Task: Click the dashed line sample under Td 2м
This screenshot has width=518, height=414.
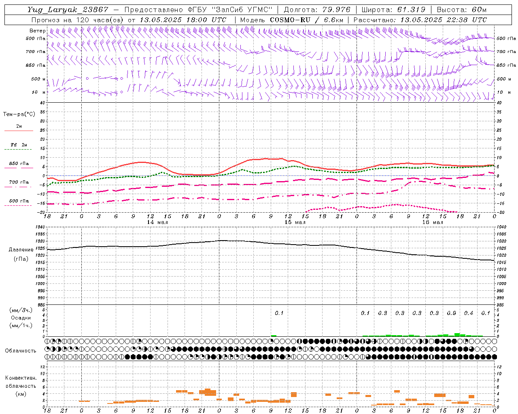Action: 19,150
